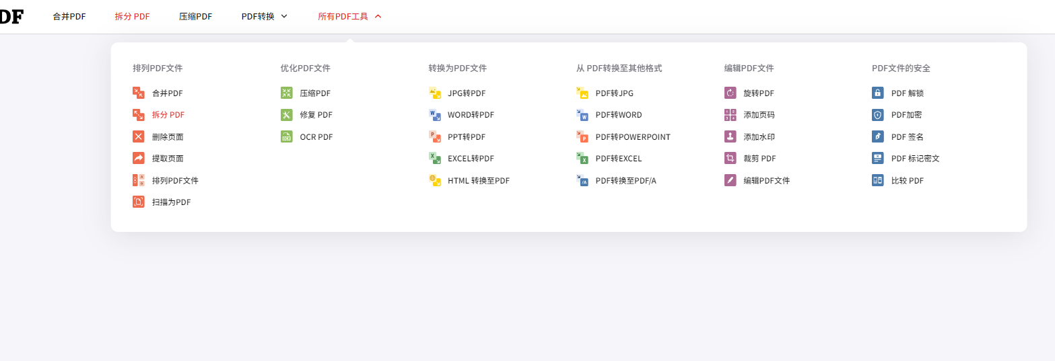Click the 压缩PDF compress icon in the menu
1055x361 pixels.
(287, 93)
